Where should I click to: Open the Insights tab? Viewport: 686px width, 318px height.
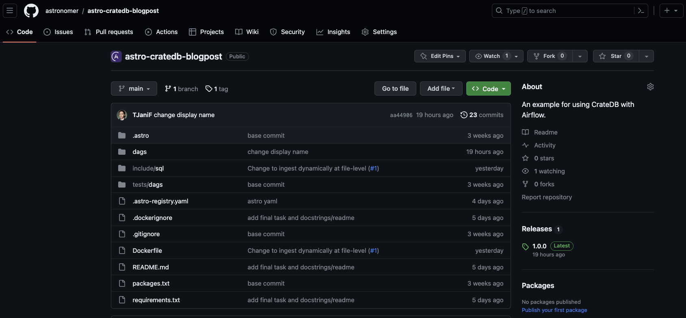click(x=333, y=32)
